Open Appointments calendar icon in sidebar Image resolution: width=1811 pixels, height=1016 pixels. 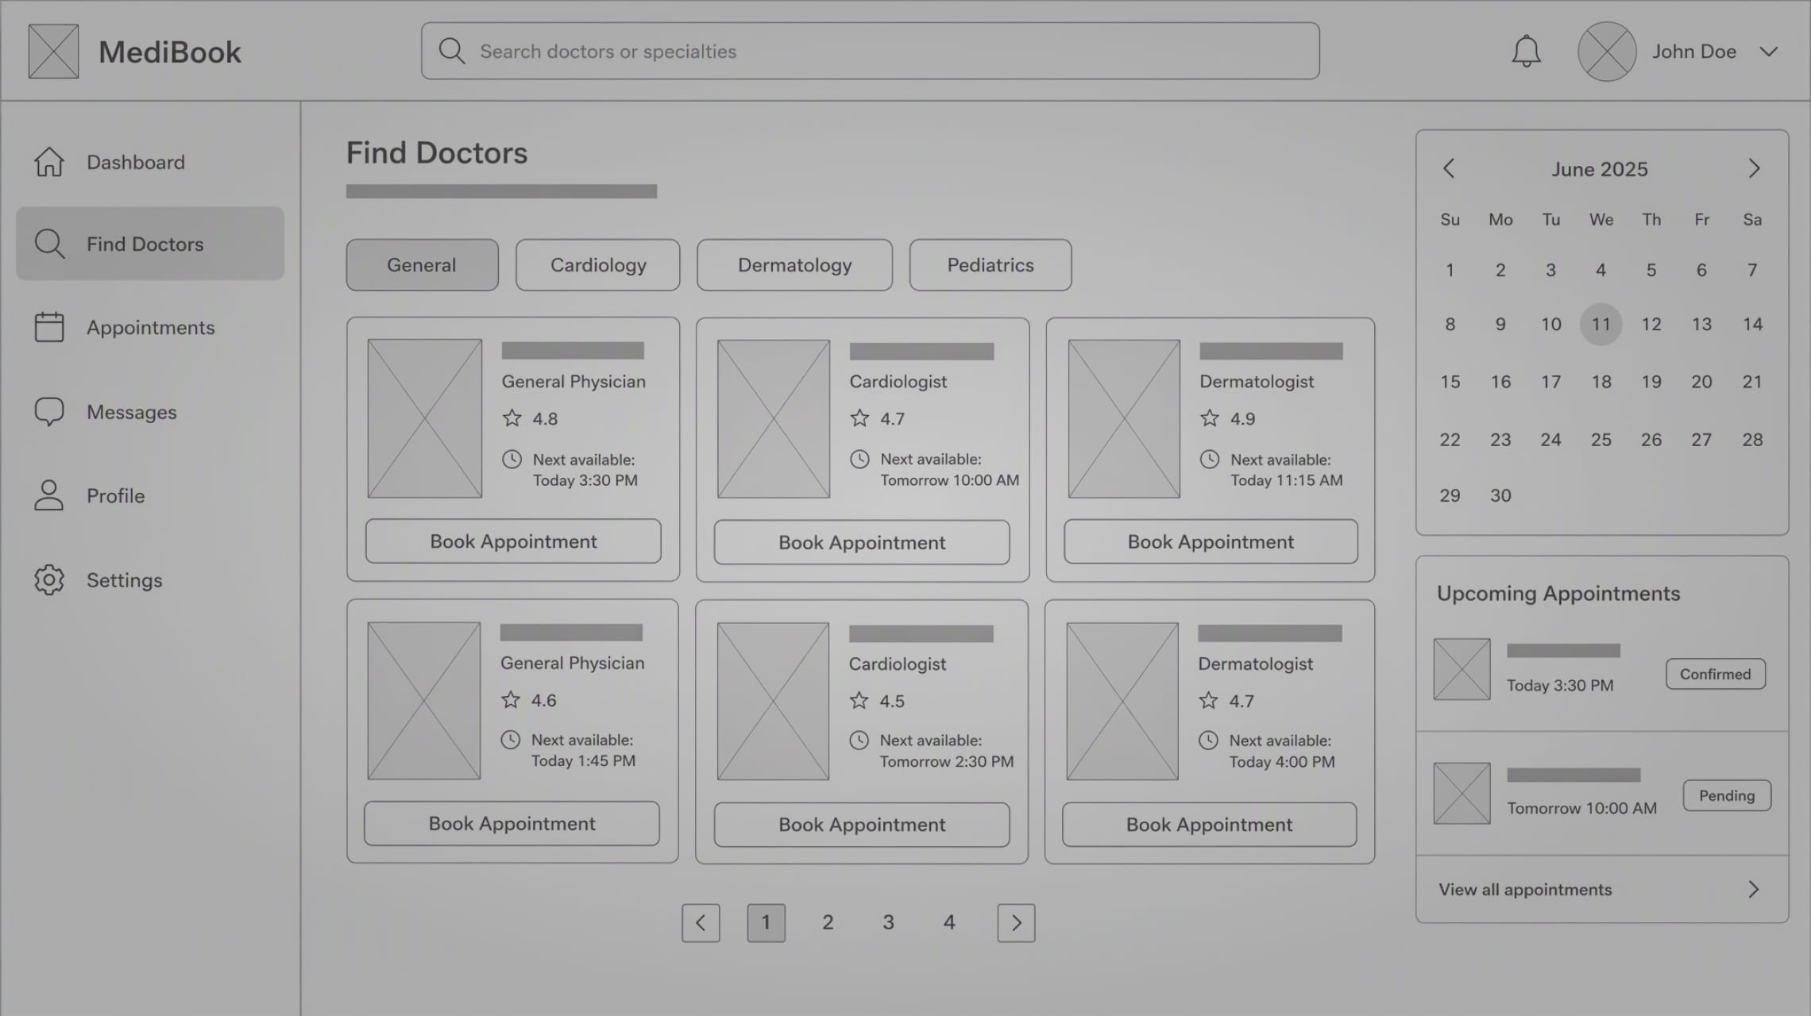point(49,327)
